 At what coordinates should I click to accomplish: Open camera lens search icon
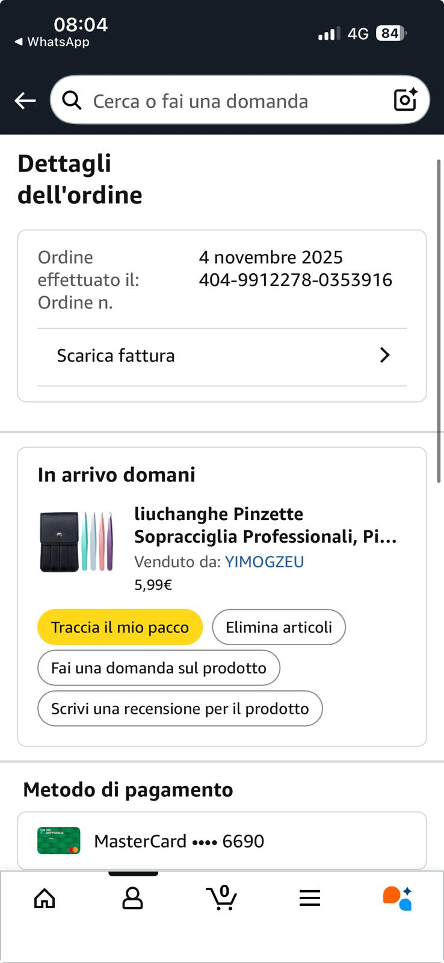(405, 100)
